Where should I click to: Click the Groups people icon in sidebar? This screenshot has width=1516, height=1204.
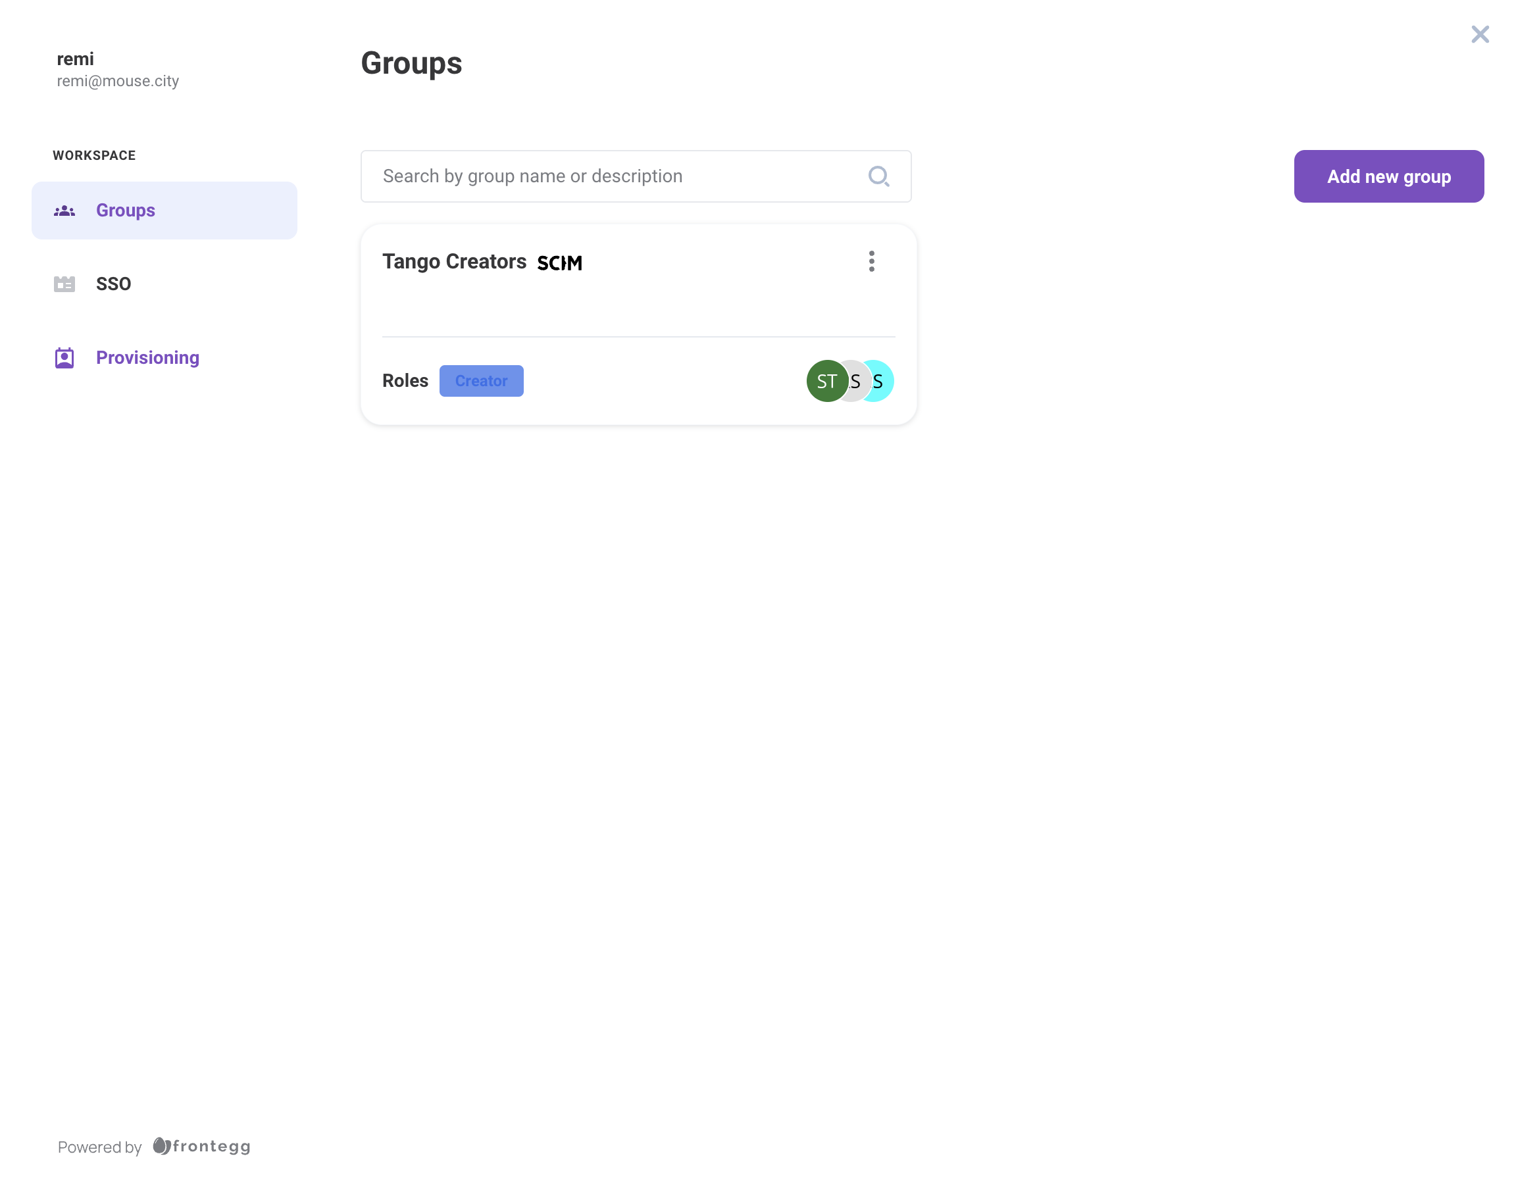pyautogui.click(x=64, y=211)
